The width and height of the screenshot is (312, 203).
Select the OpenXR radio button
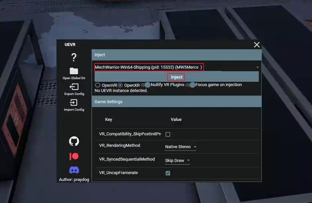click(120, 85)
